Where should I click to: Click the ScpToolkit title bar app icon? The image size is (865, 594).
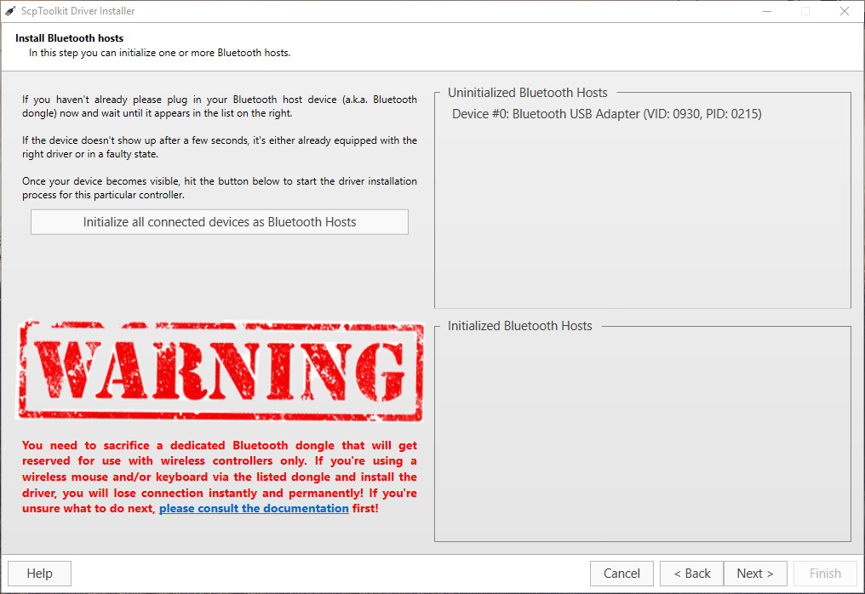(x=10, y=10)
